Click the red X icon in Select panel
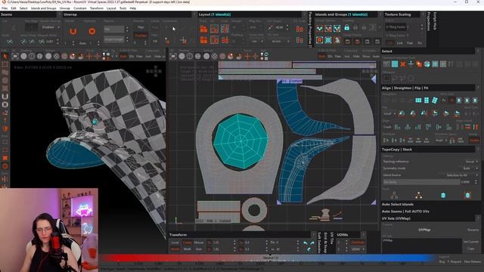Image resolution: width=484 pixels, height=272 pixels. [402, 64]
